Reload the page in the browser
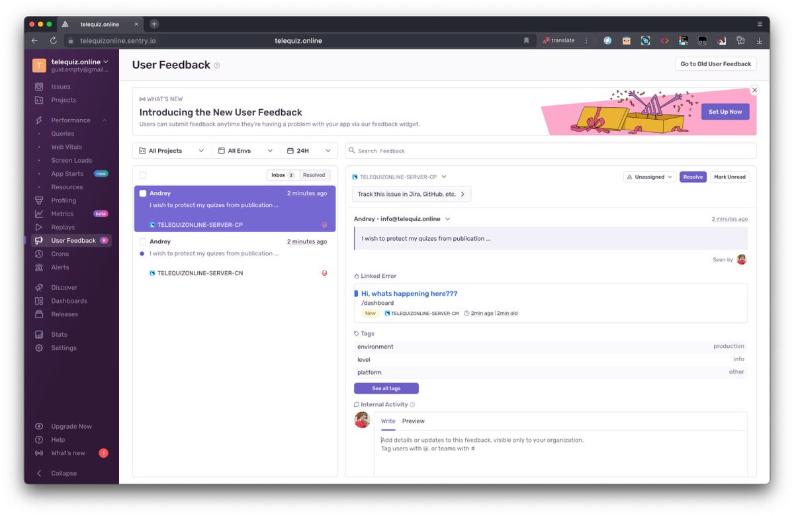794x516 pixels. 53,40
